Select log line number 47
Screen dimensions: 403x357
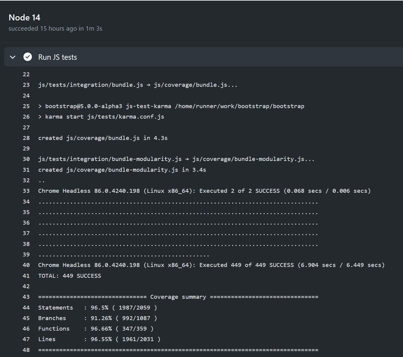tap(26, 339)
